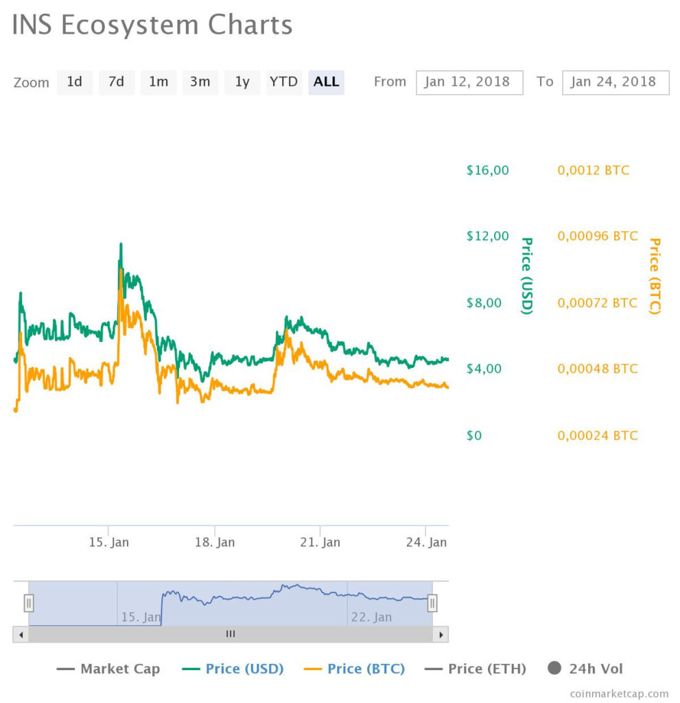Click the From date field Jan 12, 2018
Screen dimensions: 680x703
[x=469, y=82]
